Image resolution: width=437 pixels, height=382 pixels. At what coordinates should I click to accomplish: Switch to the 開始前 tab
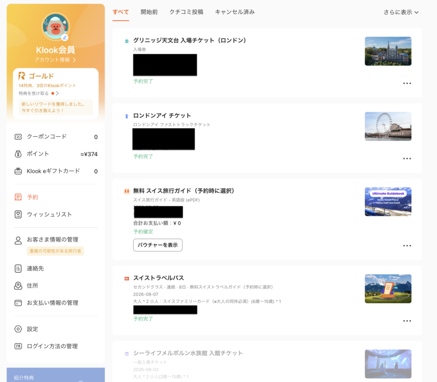(x=149, y=12)
